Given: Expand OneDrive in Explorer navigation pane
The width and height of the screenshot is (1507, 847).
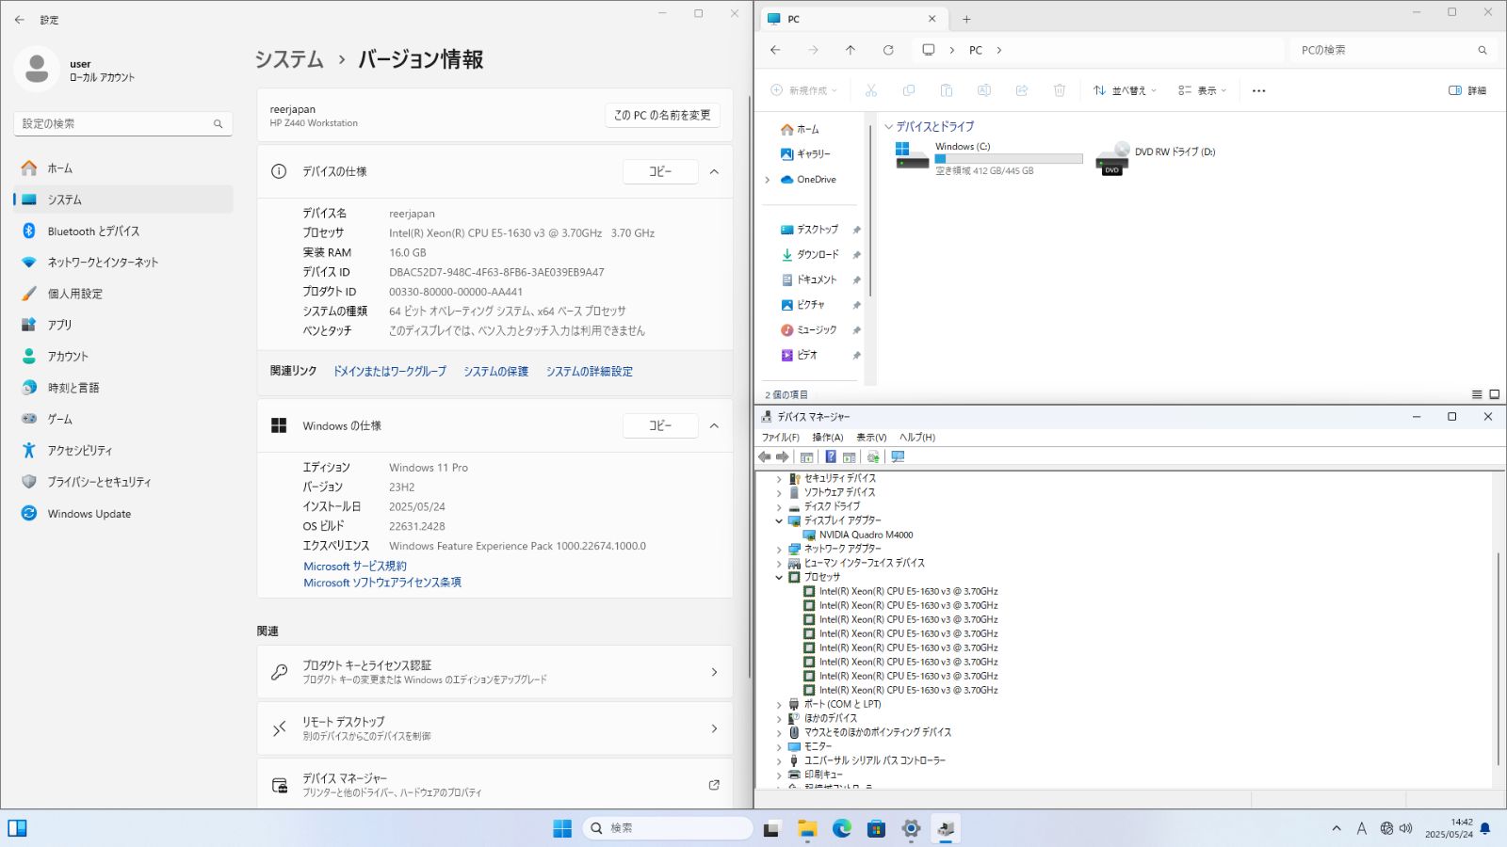Looking at the screenshot, I should tap(768, 180).
